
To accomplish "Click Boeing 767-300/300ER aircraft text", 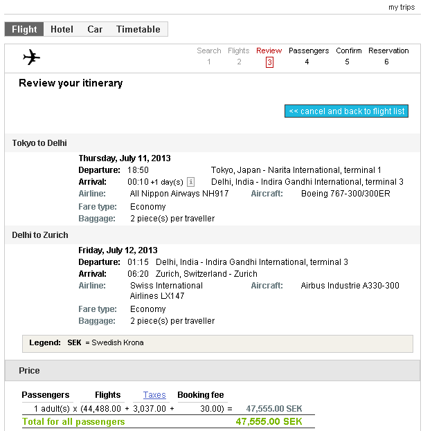I will coord(345,194).
